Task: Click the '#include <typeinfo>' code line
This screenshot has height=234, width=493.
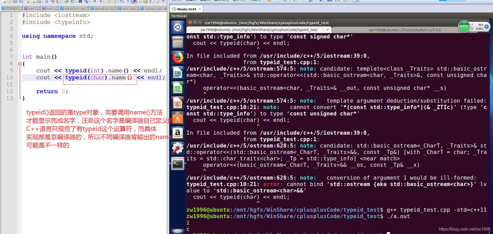Action: coord(56,22)
